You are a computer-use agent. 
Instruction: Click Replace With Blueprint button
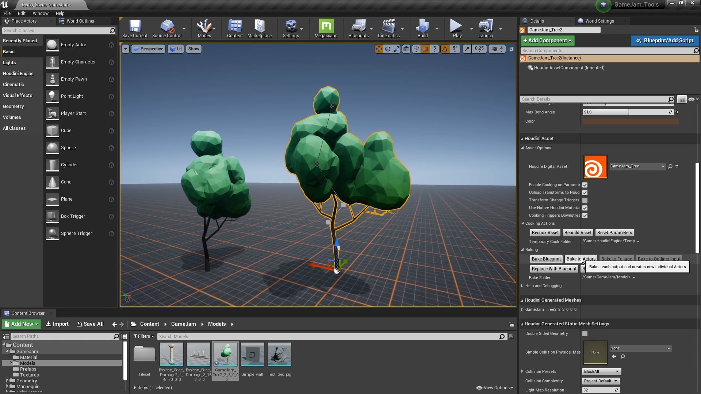click(x=554, y=269)
